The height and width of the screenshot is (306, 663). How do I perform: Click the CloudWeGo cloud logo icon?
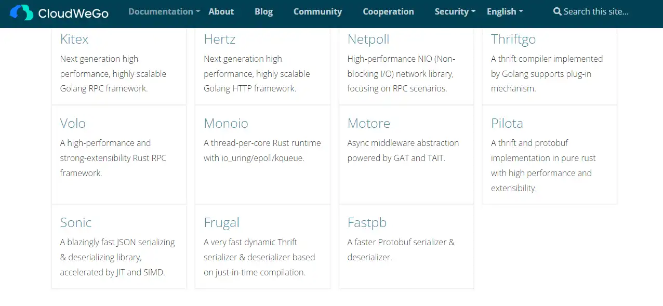tap(21, 12)
